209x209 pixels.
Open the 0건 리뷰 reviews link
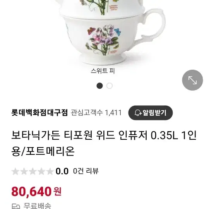point(86,171)
